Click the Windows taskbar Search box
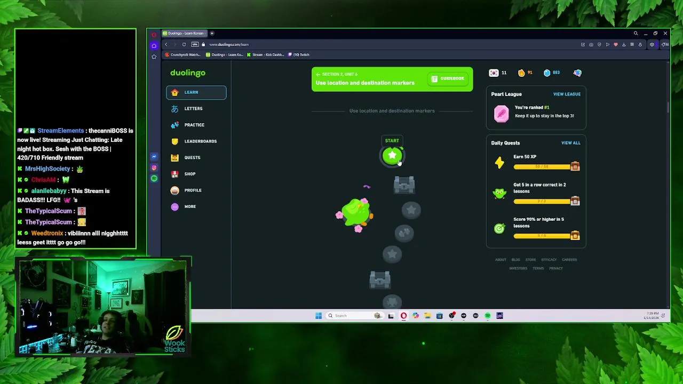This screenshot has height=384, width=683. point(354,316)
